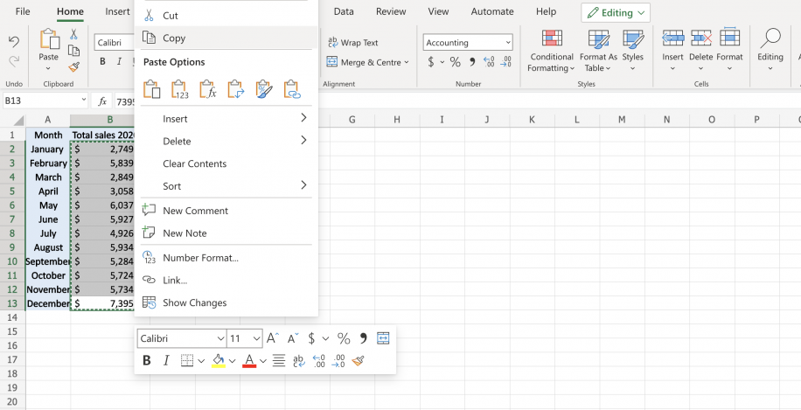801x410 pixels.
Task: Choose Paste Link chain icon
Action: [x=292, y=89]
